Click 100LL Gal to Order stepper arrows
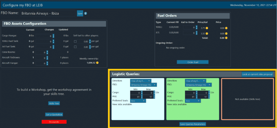 pos(197,28)
